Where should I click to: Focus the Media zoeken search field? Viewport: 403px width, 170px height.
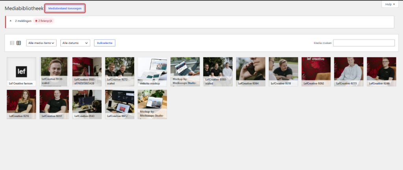364,43
